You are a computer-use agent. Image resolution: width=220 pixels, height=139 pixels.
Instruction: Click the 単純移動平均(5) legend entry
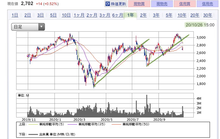pos(46,124)
